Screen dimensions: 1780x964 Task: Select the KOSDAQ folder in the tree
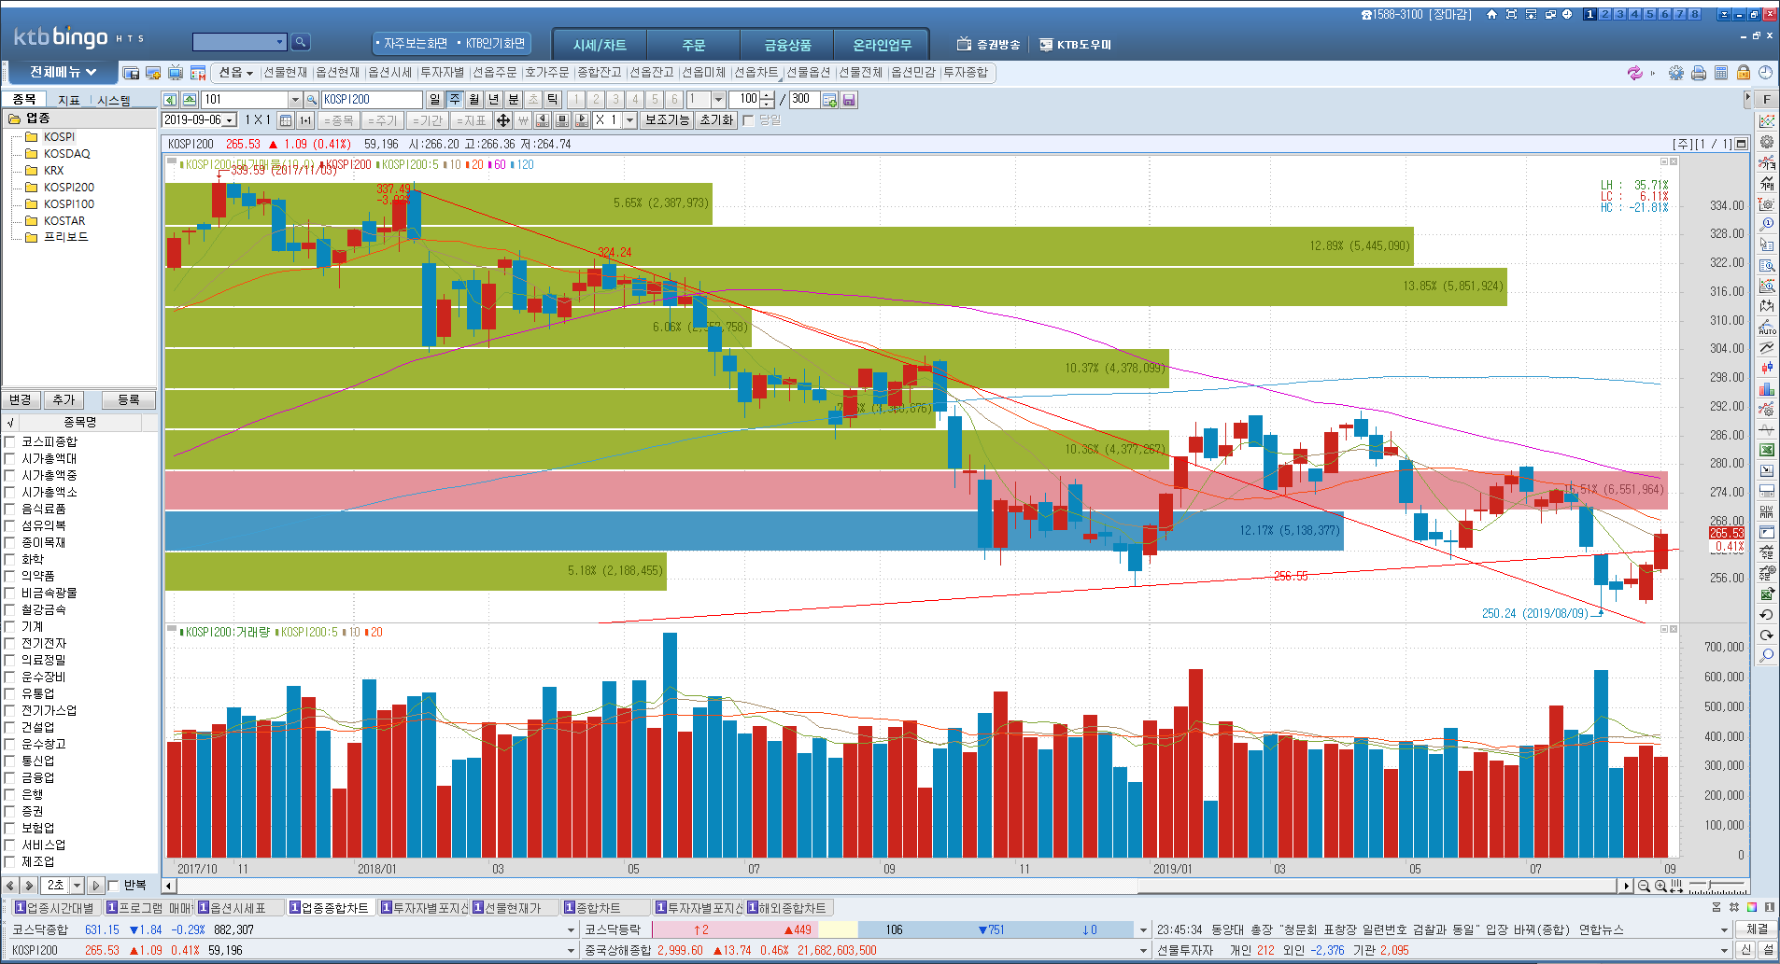(x=67, y=154)
